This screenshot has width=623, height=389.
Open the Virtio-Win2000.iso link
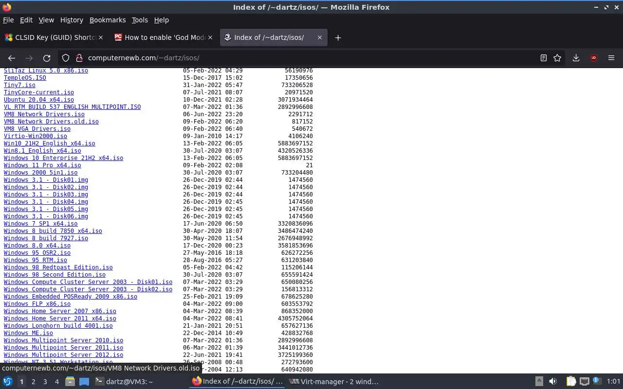[36, 136]
